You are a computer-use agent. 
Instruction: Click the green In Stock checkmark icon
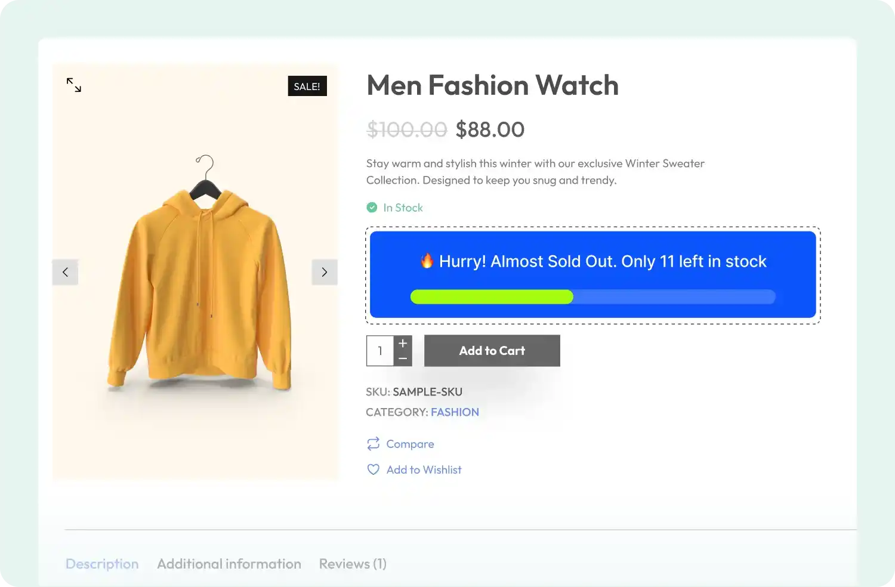tap(371, 207)
